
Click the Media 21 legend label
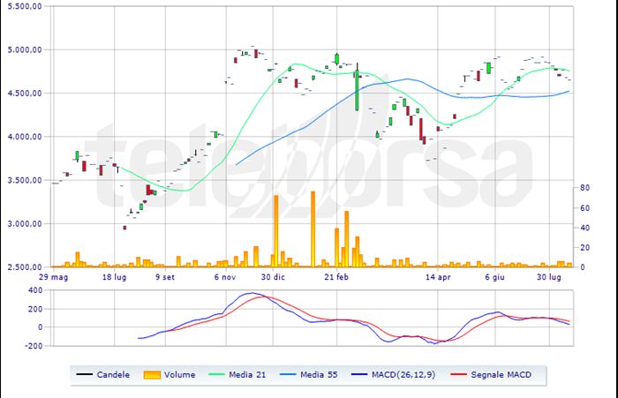point(247,375)
